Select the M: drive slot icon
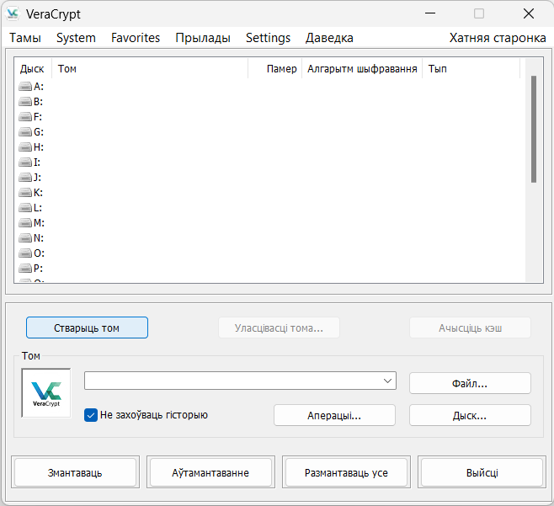Viewport: 554px width, 506px height. pos(25,222)
